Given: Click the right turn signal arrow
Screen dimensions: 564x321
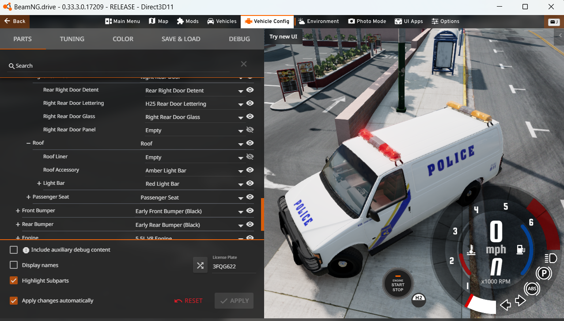Looking at the screenshot, I should coord(521,301).
